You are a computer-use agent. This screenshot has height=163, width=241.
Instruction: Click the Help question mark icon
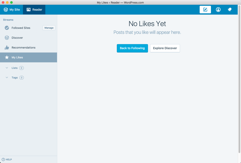point(3,159)
